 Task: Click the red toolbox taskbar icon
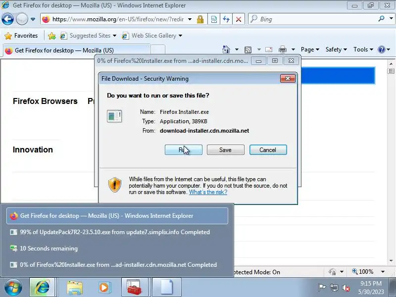point(134,288)
